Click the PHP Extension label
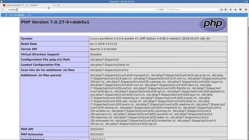This screenshot has width=249, height=140. tap(32, 134)
